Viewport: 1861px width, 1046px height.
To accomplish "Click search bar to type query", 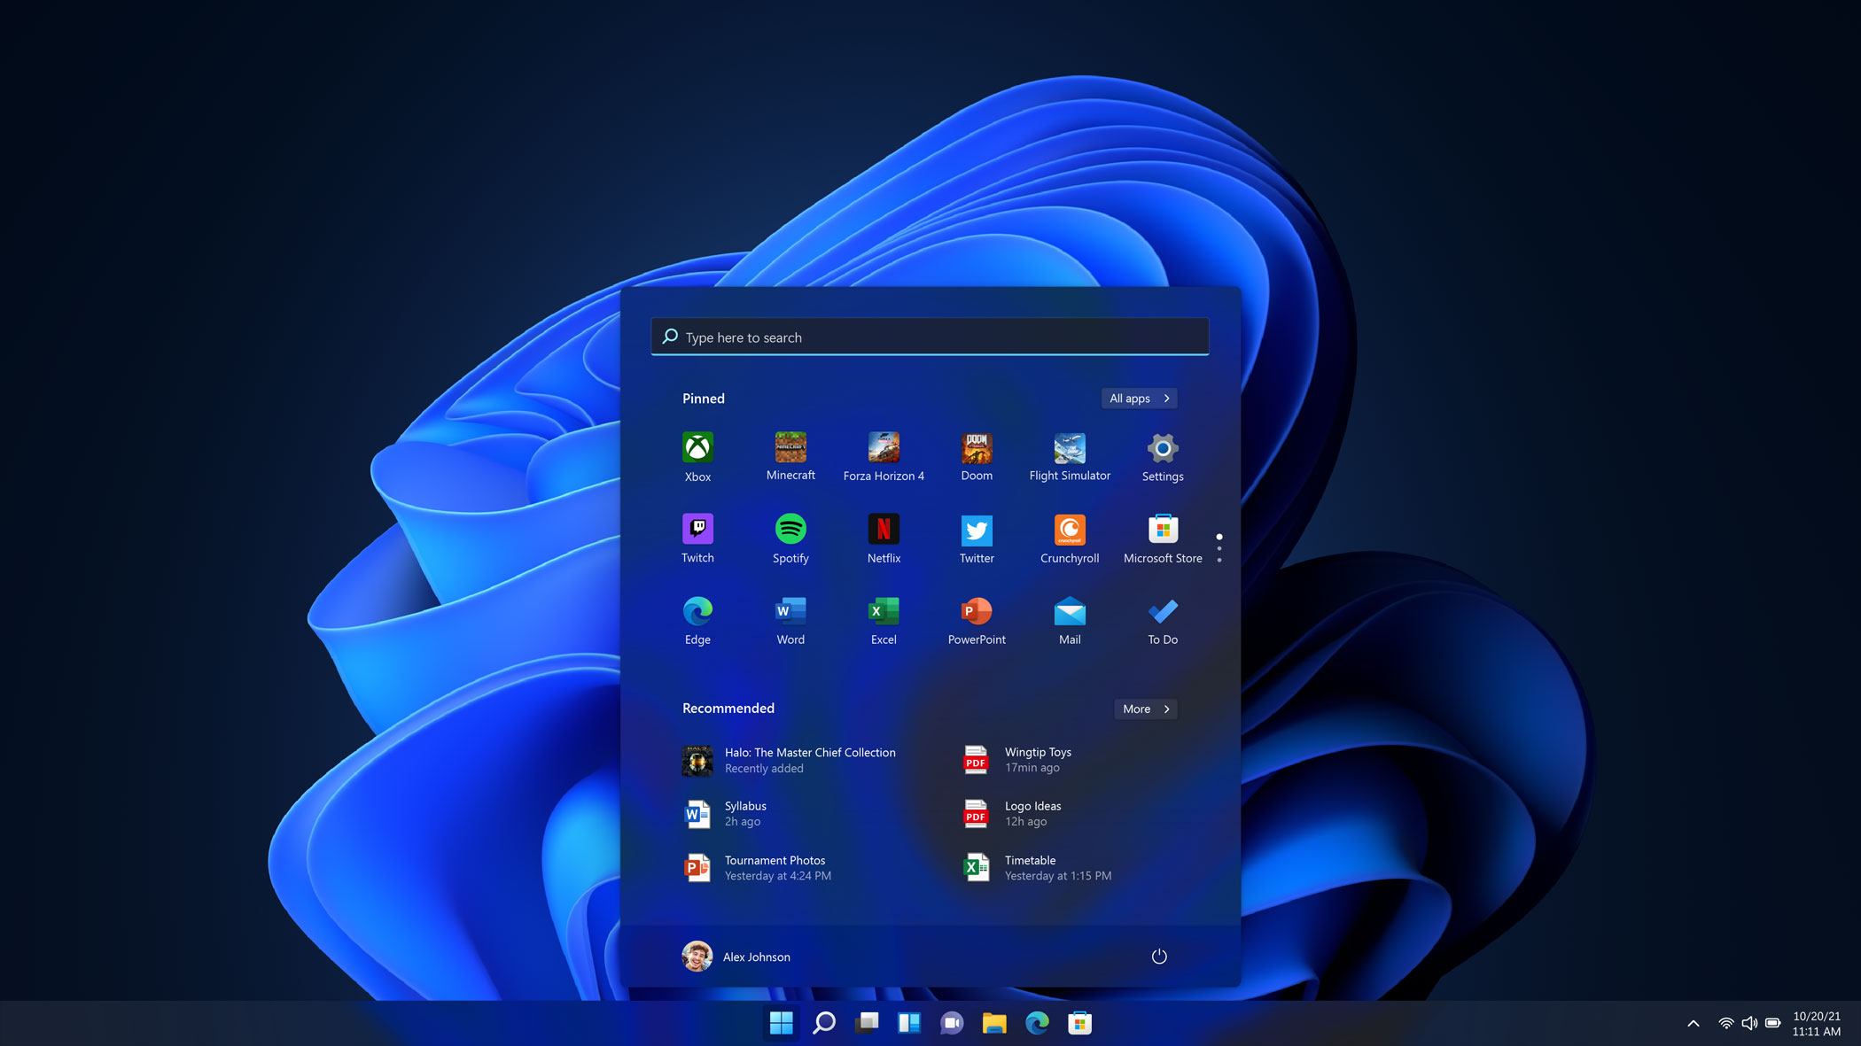I will 930,336.
